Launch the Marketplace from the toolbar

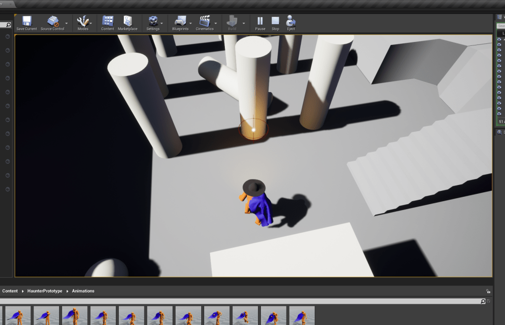coord(127,23)
